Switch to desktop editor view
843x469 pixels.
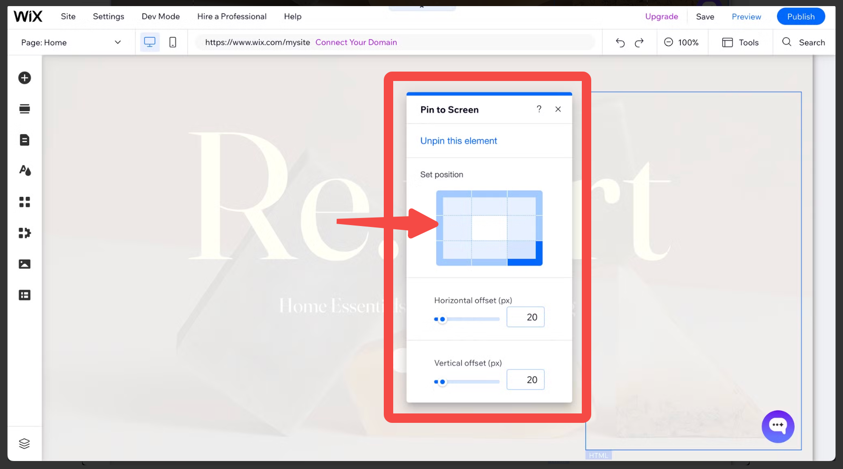tap(149, 42)
